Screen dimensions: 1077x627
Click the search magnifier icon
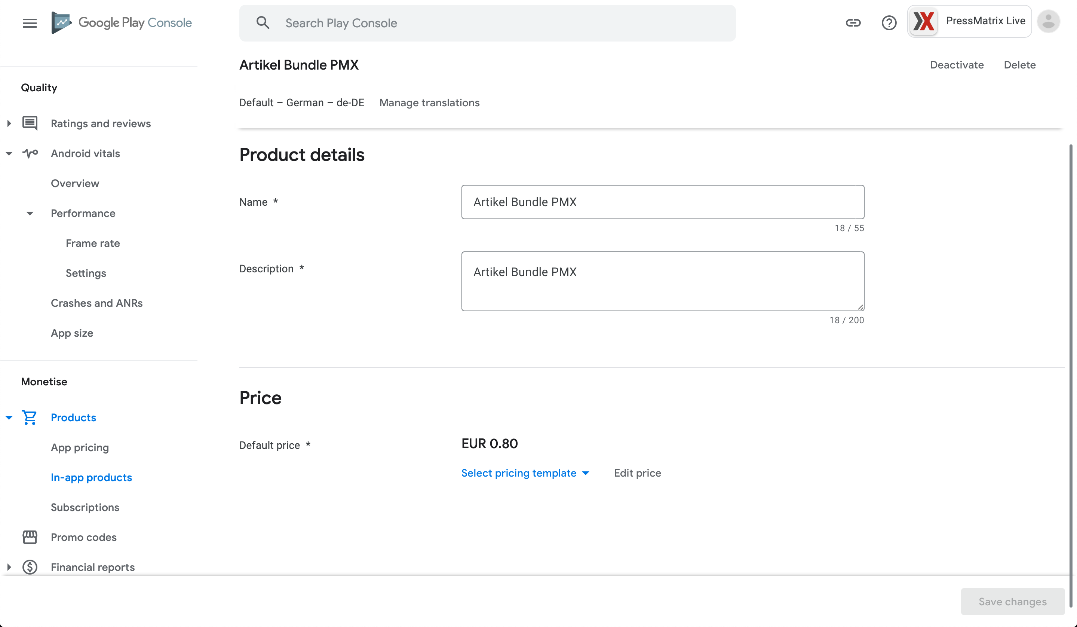pos(263,23)
